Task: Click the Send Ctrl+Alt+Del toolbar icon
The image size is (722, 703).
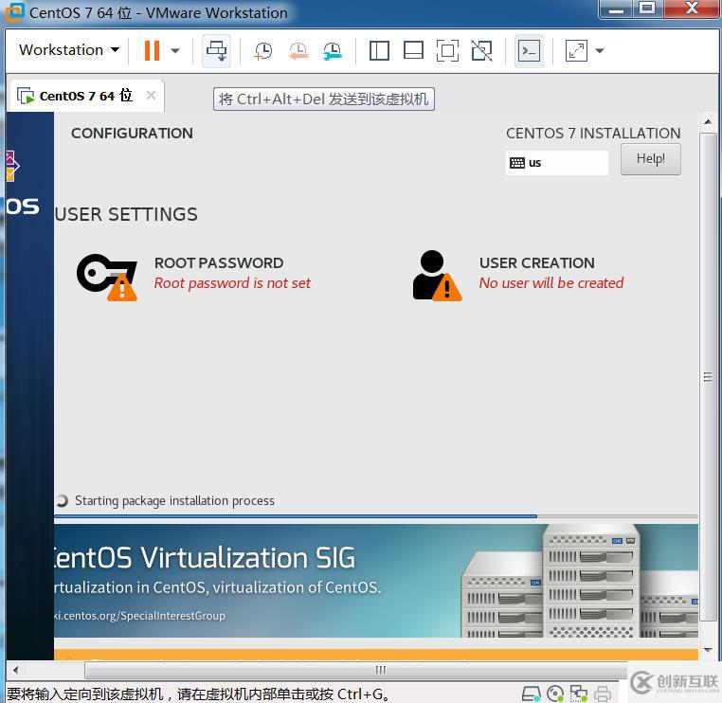Action: coord(217,51)
